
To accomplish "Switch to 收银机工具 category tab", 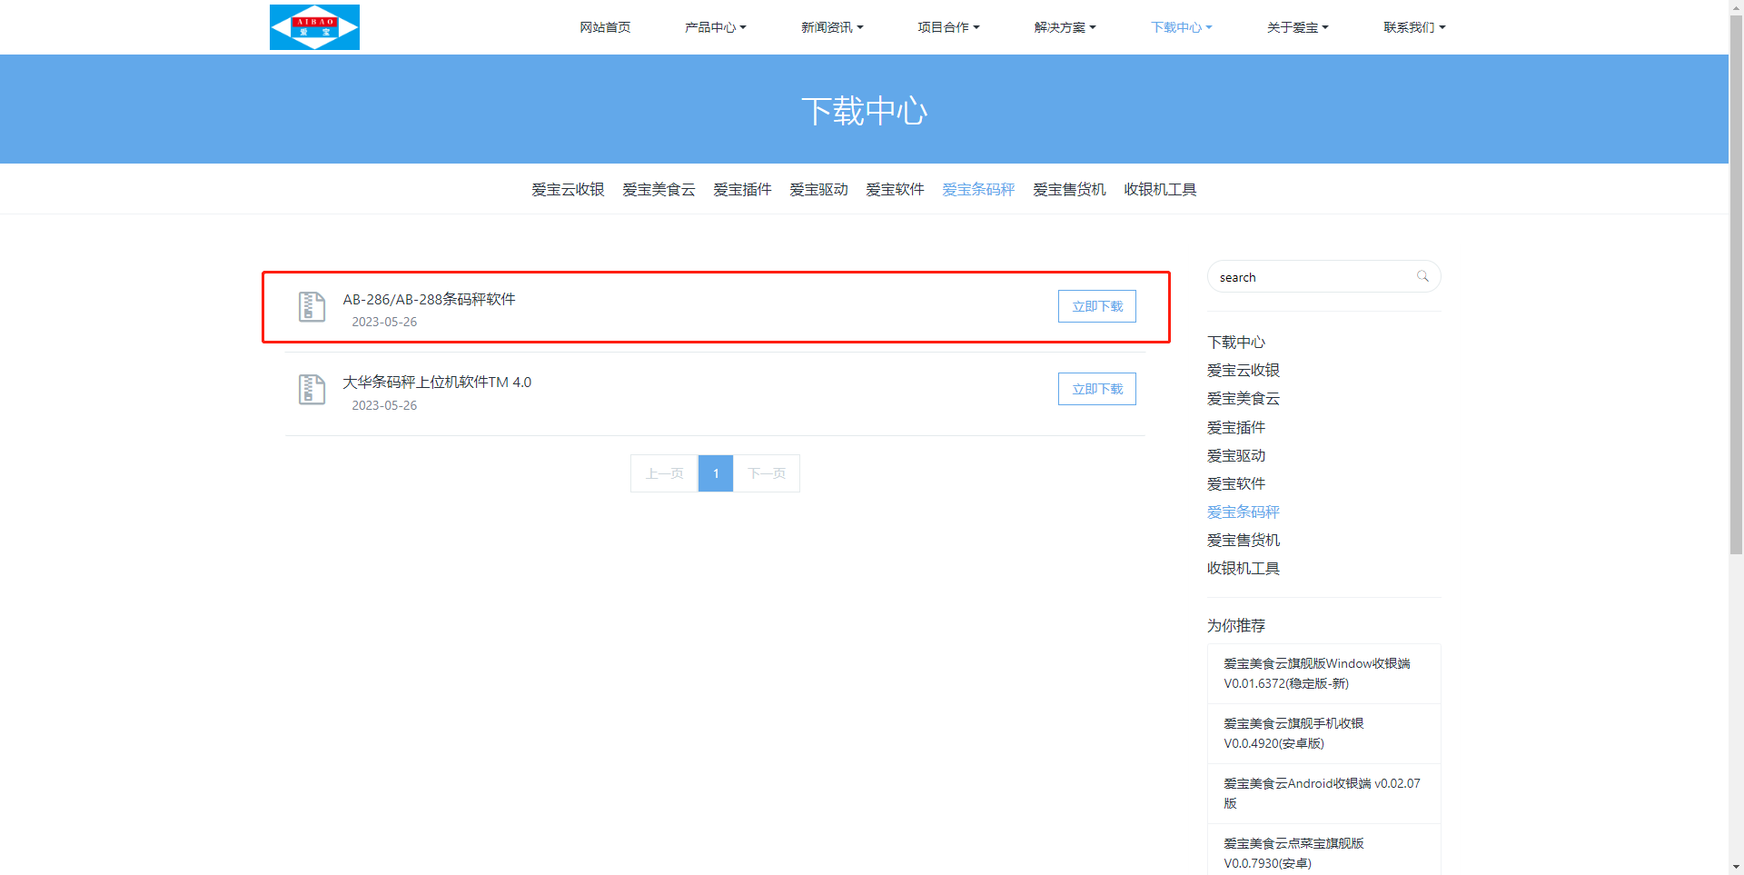I will coord(1160,189).
